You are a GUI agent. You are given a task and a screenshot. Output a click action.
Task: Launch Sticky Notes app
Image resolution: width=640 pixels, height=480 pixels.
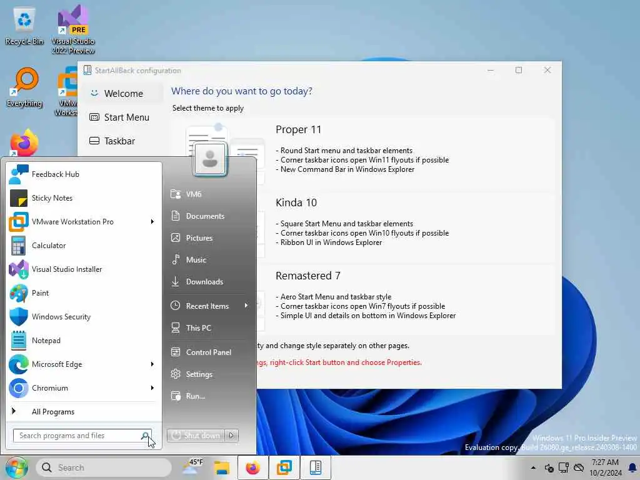click(84, 198)
